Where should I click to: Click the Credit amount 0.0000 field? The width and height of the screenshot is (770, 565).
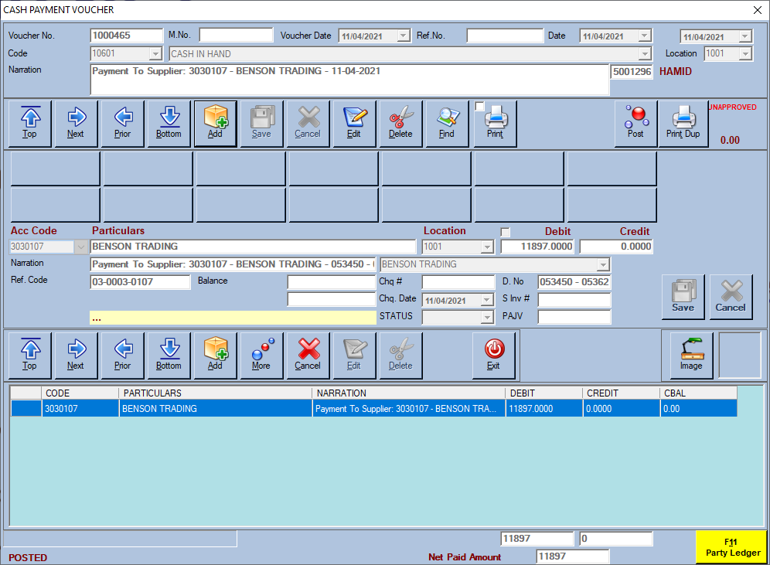click(616, 247)
